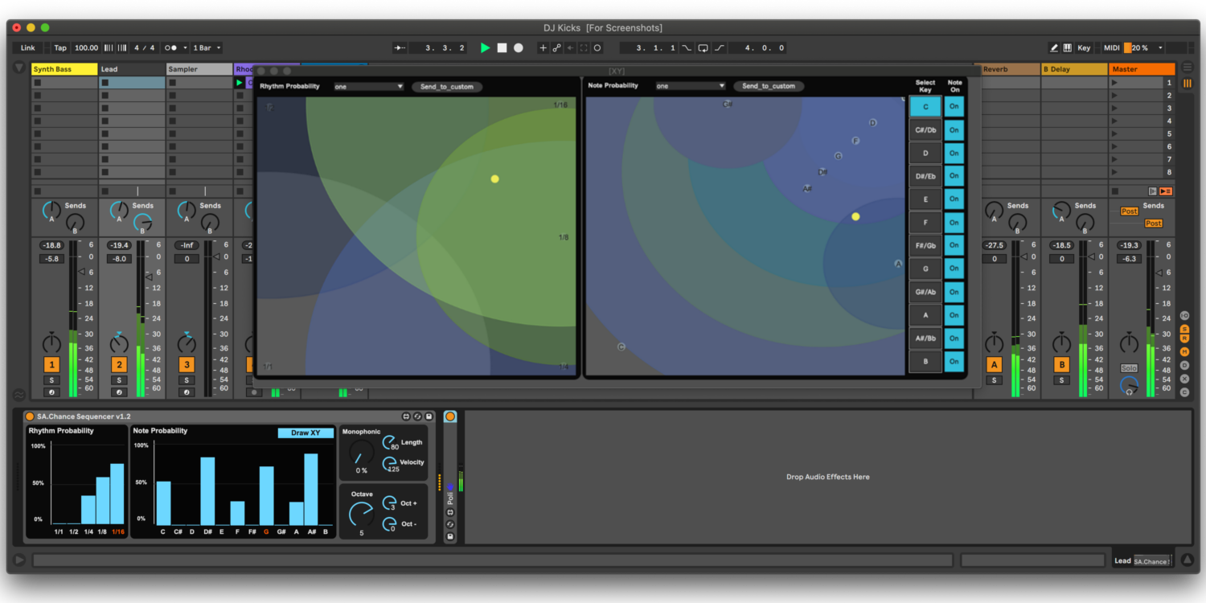Click the MIDI map mode button

[1112, 48]
